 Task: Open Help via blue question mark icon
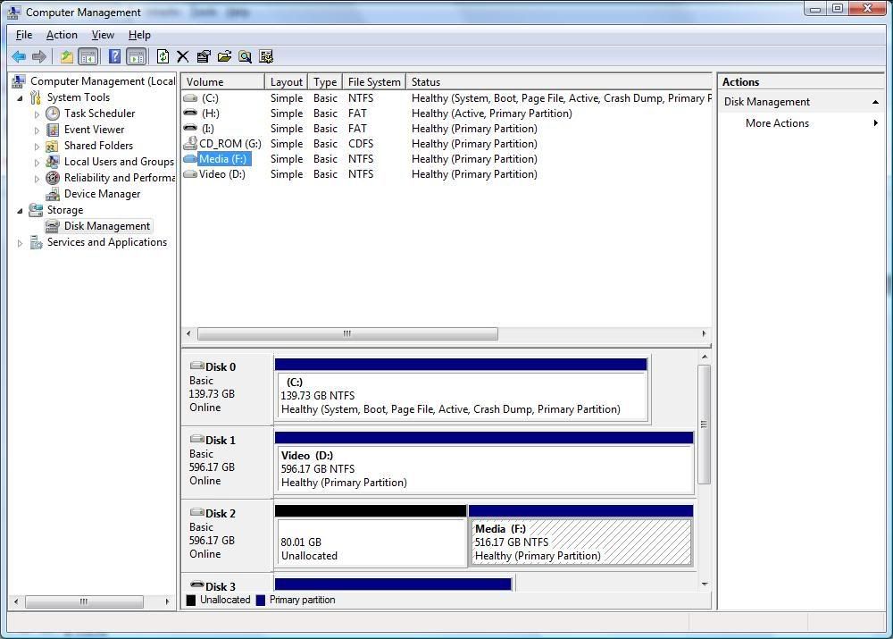[114, 57]
